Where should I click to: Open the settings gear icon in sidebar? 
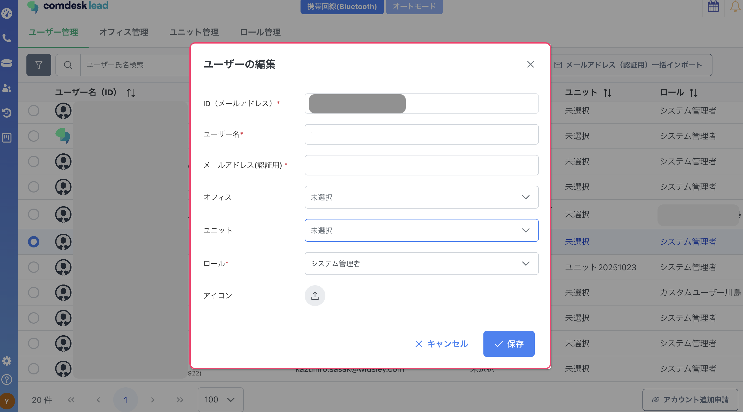point(7,361)
